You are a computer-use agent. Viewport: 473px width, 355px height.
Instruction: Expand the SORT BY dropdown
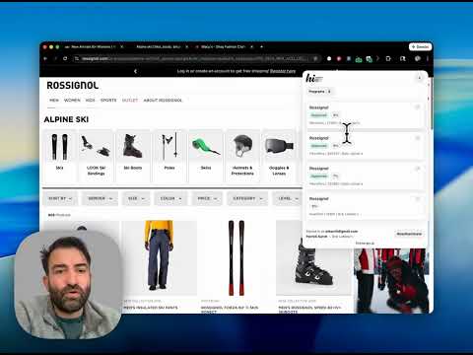click(x=60, y=198)
